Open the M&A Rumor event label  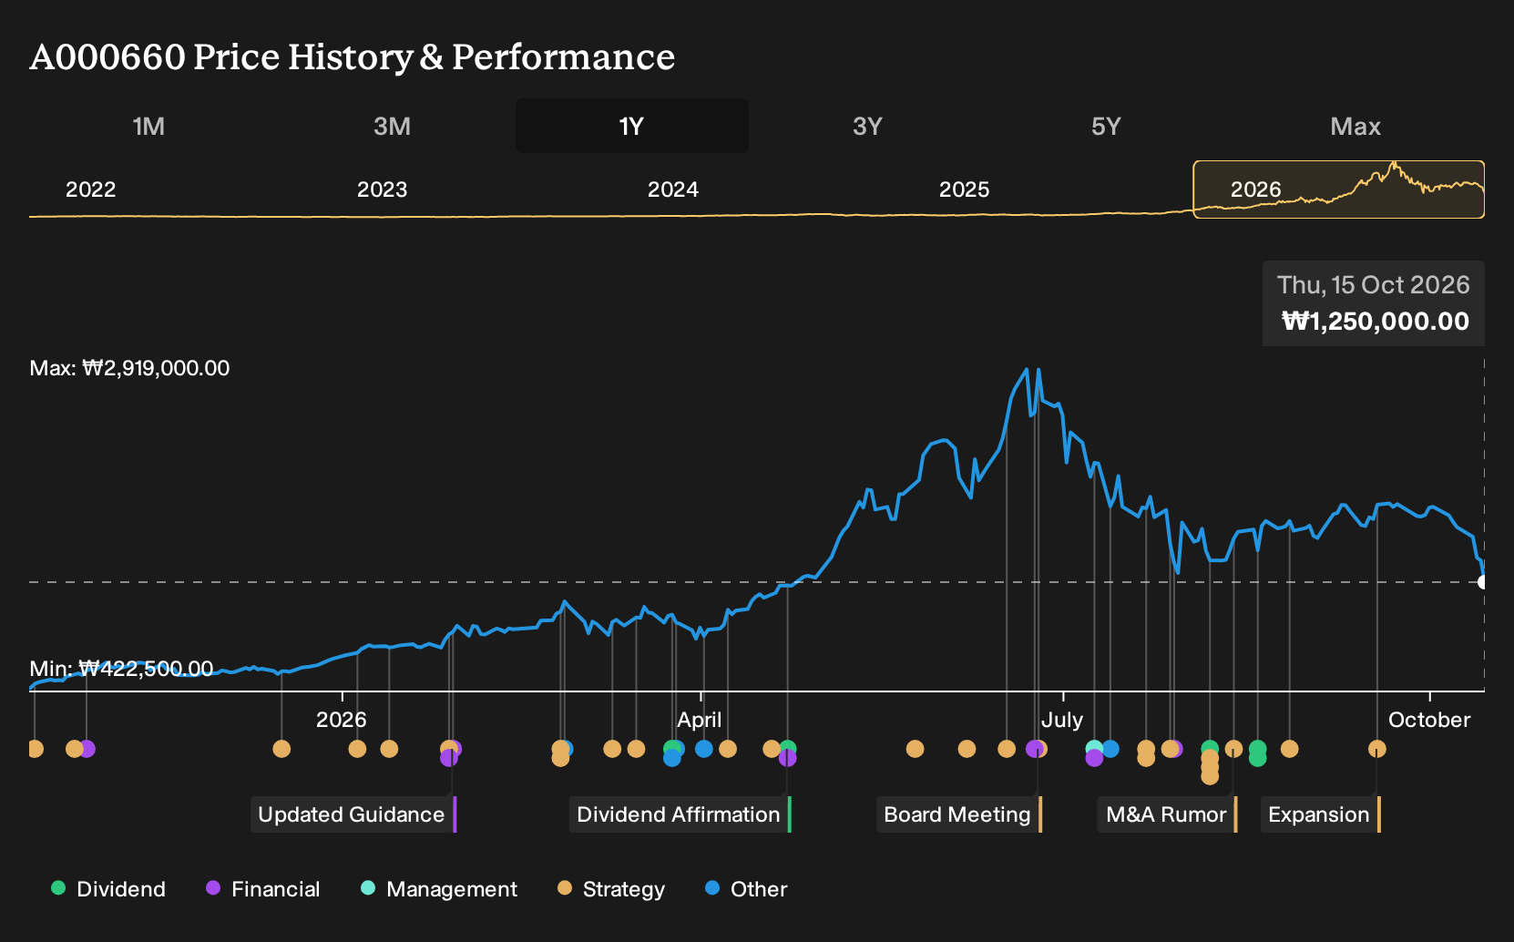coord(1168,814)
